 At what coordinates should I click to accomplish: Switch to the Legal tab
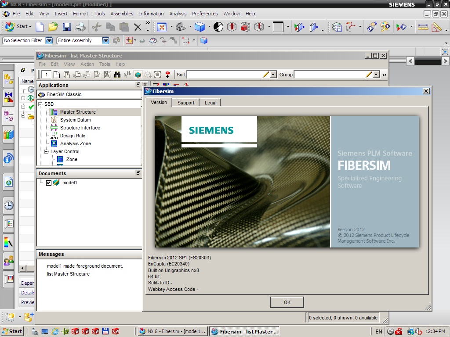point(210,103)
